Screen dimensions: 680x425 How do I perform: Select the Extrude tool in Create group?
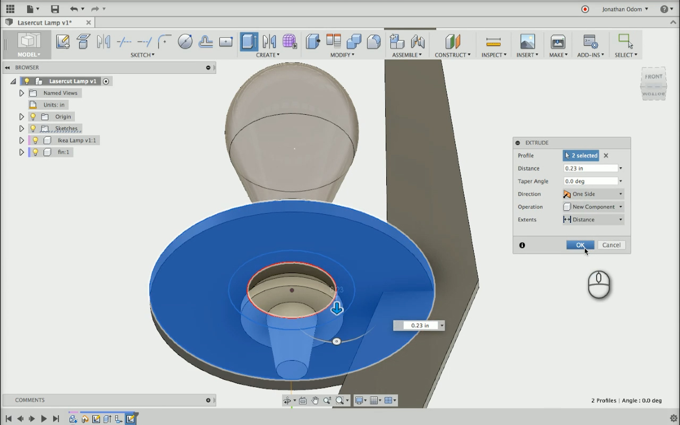[x=249, y=41]
